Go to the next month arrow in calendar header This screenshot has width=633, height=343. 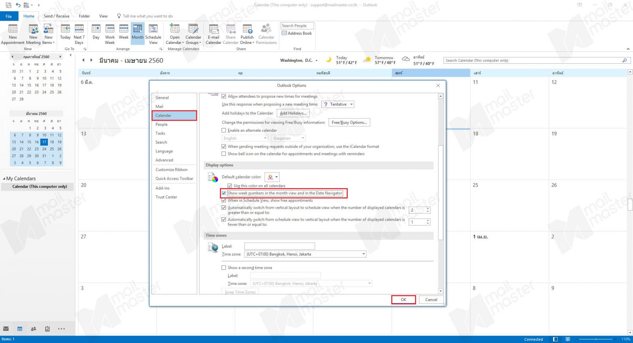point(91,60)
